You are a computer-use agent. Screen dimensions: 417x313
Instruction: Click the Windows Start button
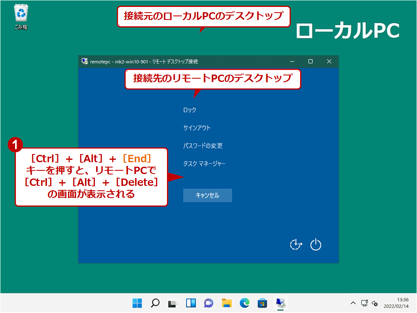137,303
